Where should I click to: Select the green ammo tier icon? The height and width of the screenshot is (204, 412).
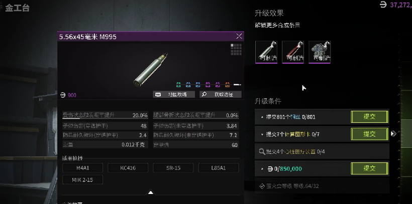click(179, 85)
